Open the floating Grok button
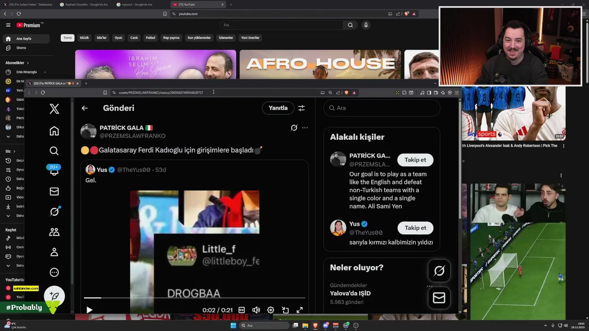 pyautogui.click(x=439, y=271)
